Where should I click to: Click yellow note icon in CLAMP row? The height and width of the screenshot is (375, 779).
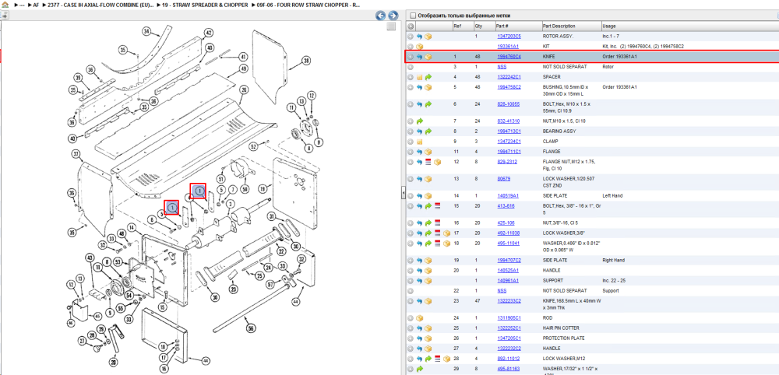[419, 142]
